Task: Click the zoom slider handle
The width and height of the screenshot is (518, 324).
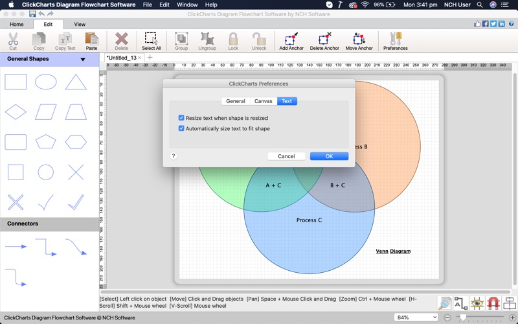Action: click(x=463, y=318)
